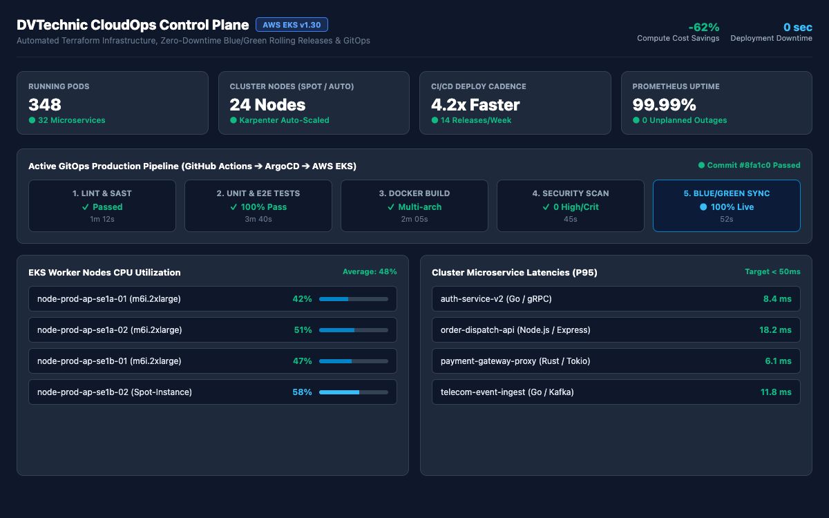Click order-dispatch-api (Node.js / Express) row

tap(616, 330)
